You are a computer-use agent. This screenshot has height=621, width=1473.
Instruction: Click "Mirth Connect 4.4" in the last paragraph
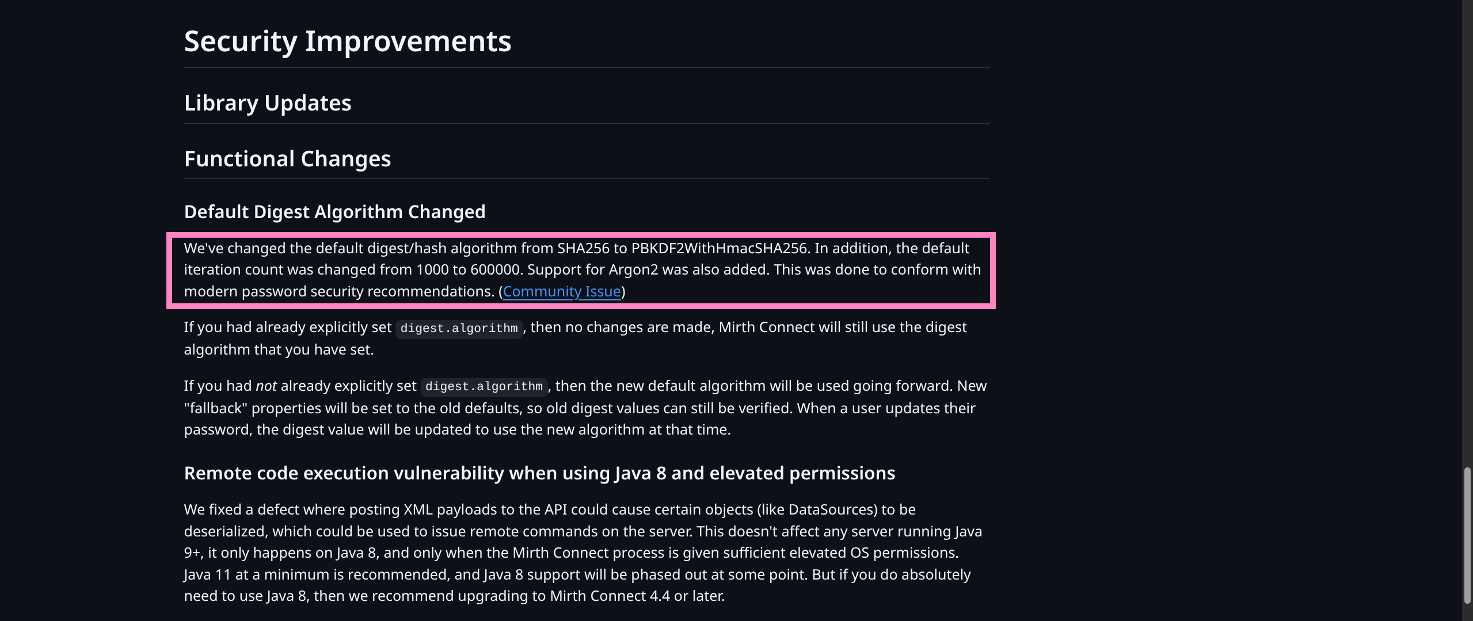tap(610, 596)
